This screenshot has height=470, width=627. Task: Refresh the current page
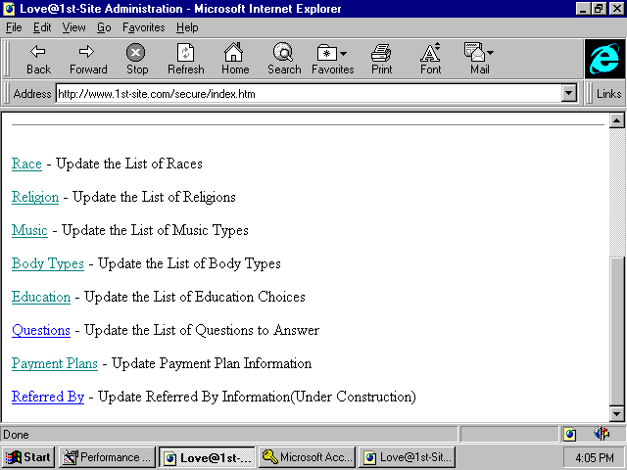click(185, 59)
